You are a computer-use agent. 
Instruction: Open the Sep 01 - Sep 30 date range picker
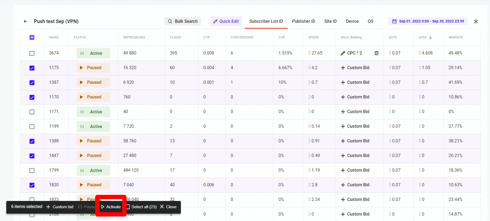pos(428,21)
